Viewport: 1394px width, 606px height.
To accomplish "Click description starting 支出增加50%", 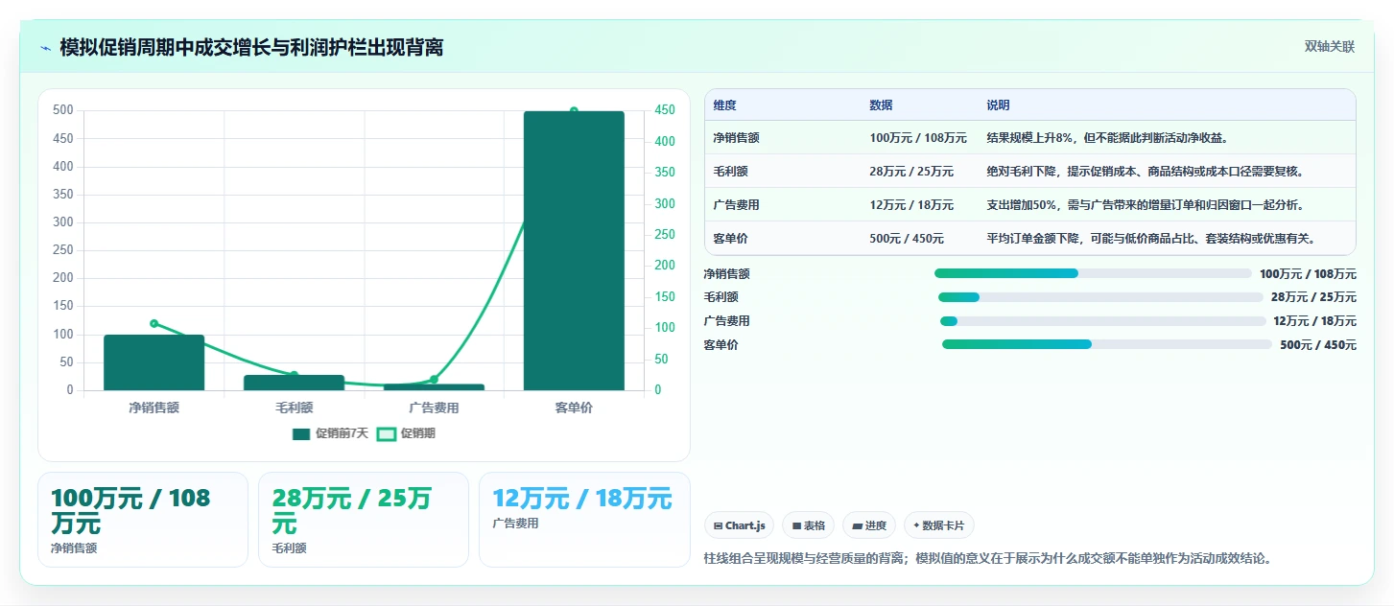I will [x=1146, y=205].
